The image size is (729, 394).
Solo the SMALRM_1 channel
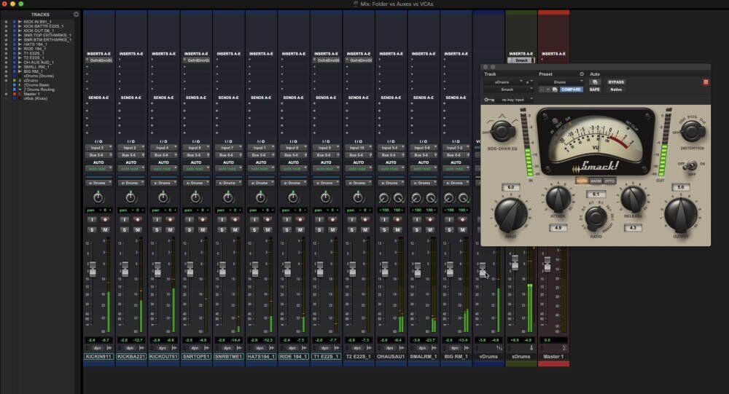coord(416,230)
